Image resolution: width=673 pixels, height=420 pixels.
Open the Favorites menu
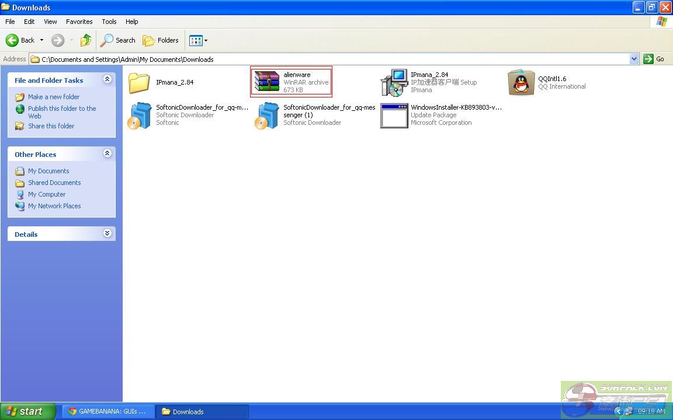[79, 22]
